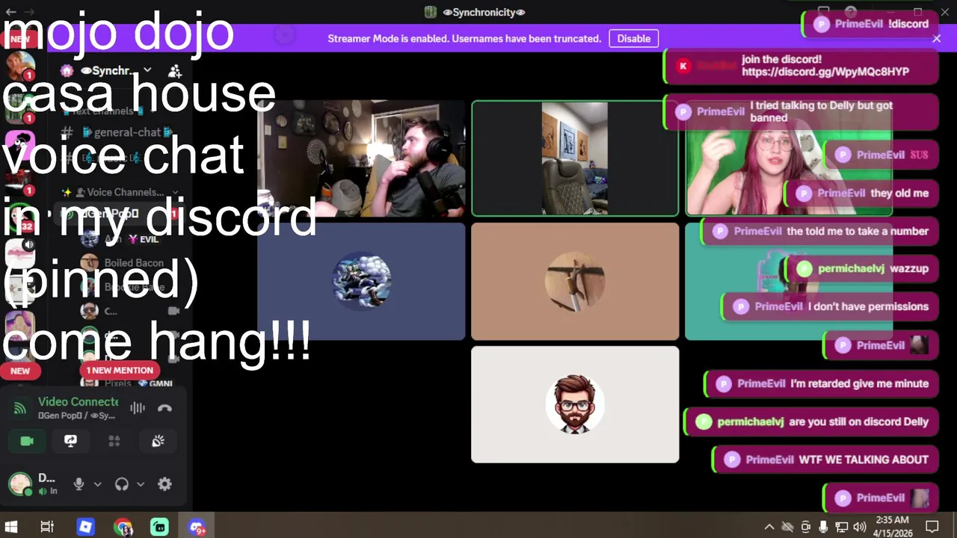The height and width of the screenshot is (538, 957).
Task: Click 'are you still on discord Delly'
Action: click(x=812, y=422)
